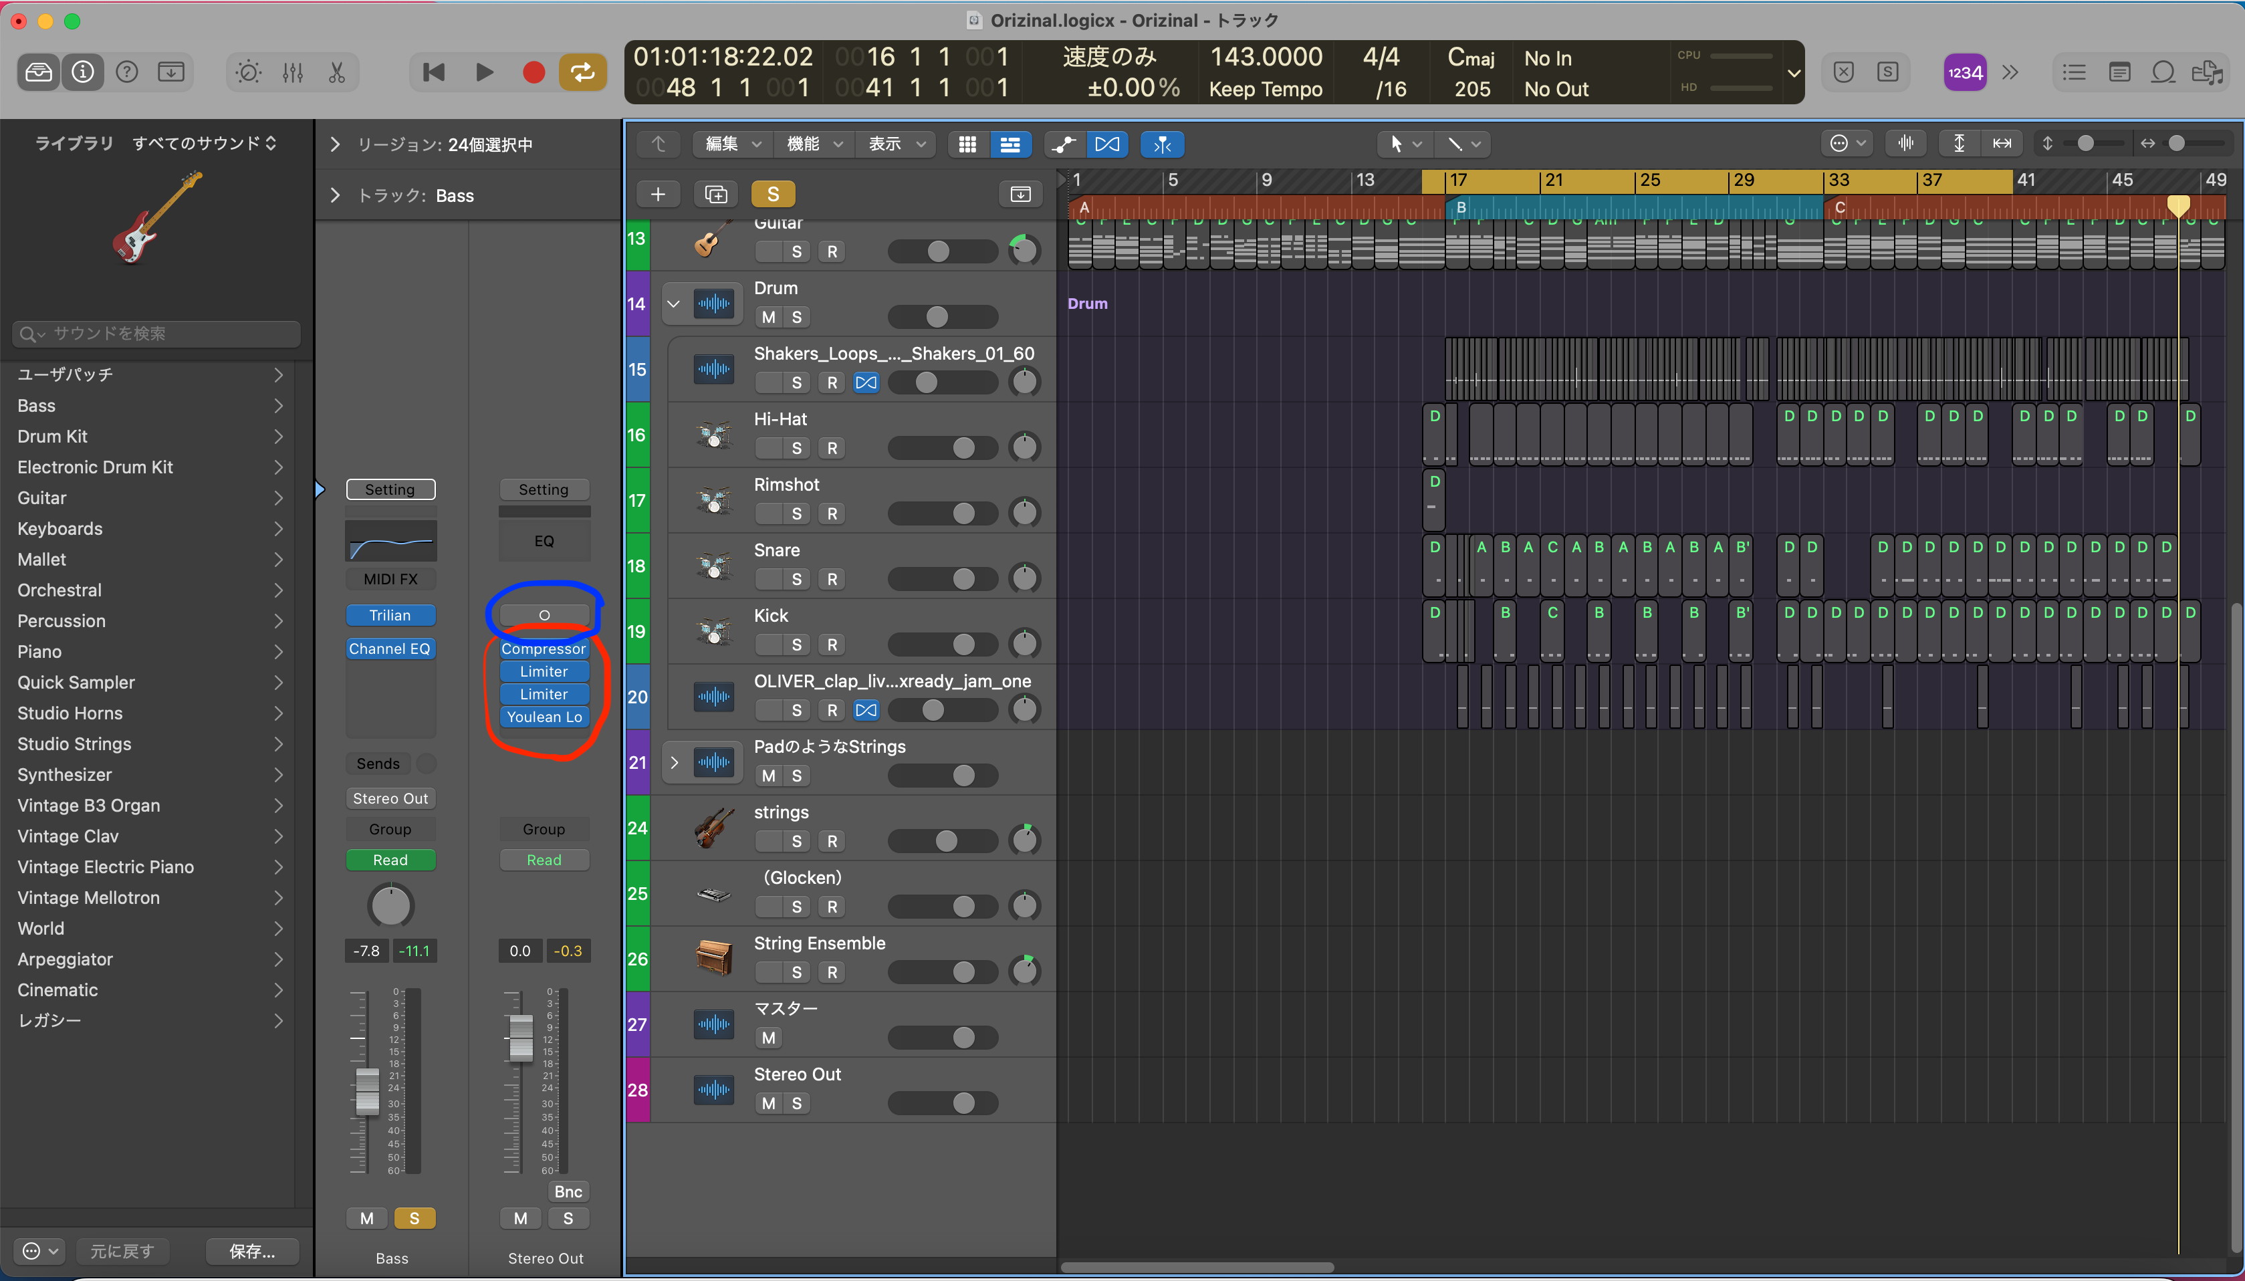Viewport: 2245px width, 1281px height.
Task: Adjust the strings track volume slider
Action: tap(943, 842)
